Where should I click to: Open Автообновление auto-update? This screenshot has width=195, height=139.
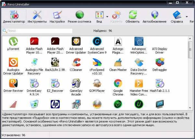pyautogui.click(x=154, y=17)
